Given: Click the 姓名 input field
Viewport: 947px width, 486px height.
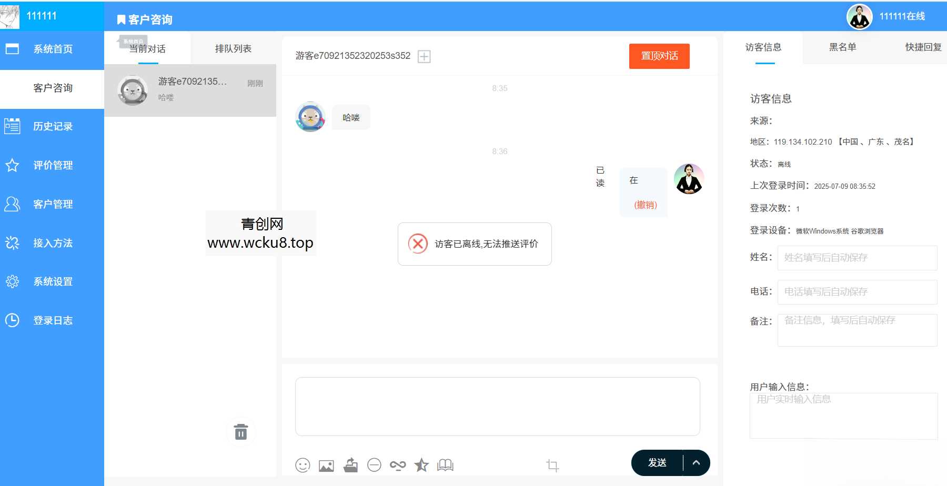Looking at the screenshot, I should 857,258.
